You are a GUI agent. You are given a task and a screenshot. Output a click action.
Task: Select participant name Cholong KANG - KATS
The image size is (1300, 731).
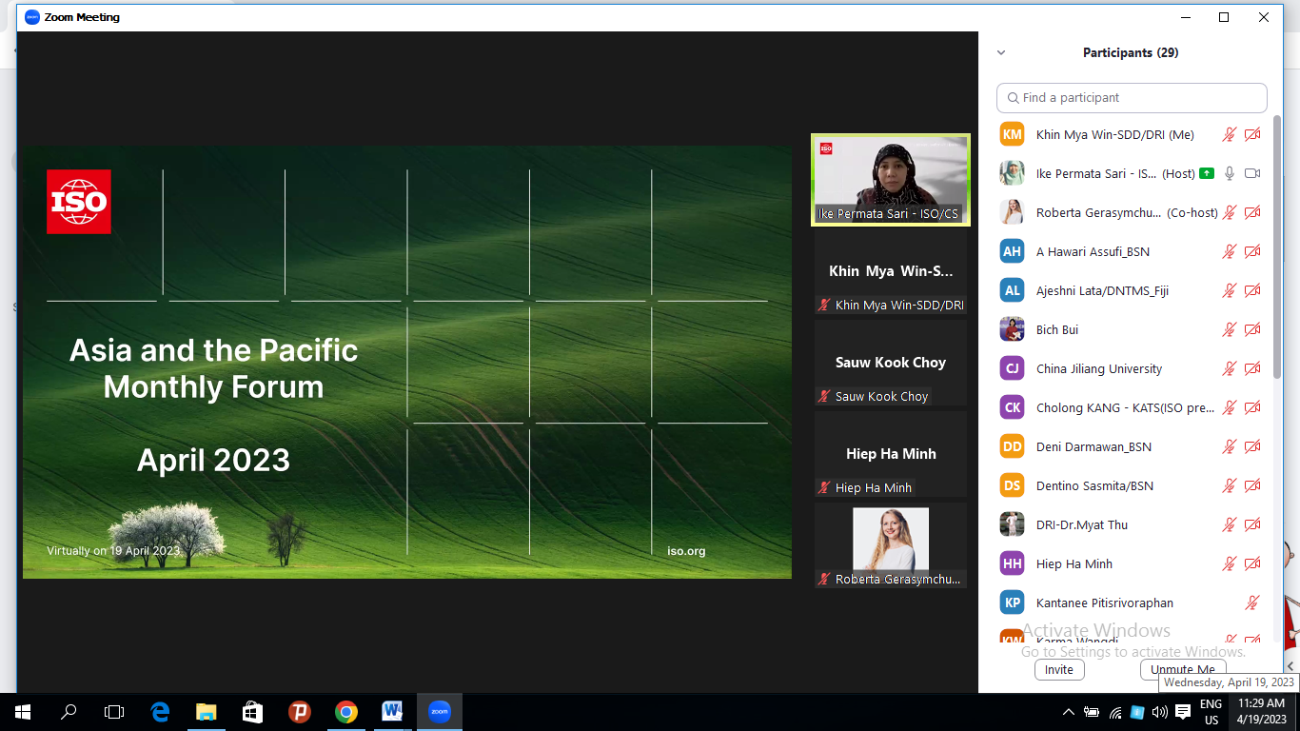[1125, 408]
